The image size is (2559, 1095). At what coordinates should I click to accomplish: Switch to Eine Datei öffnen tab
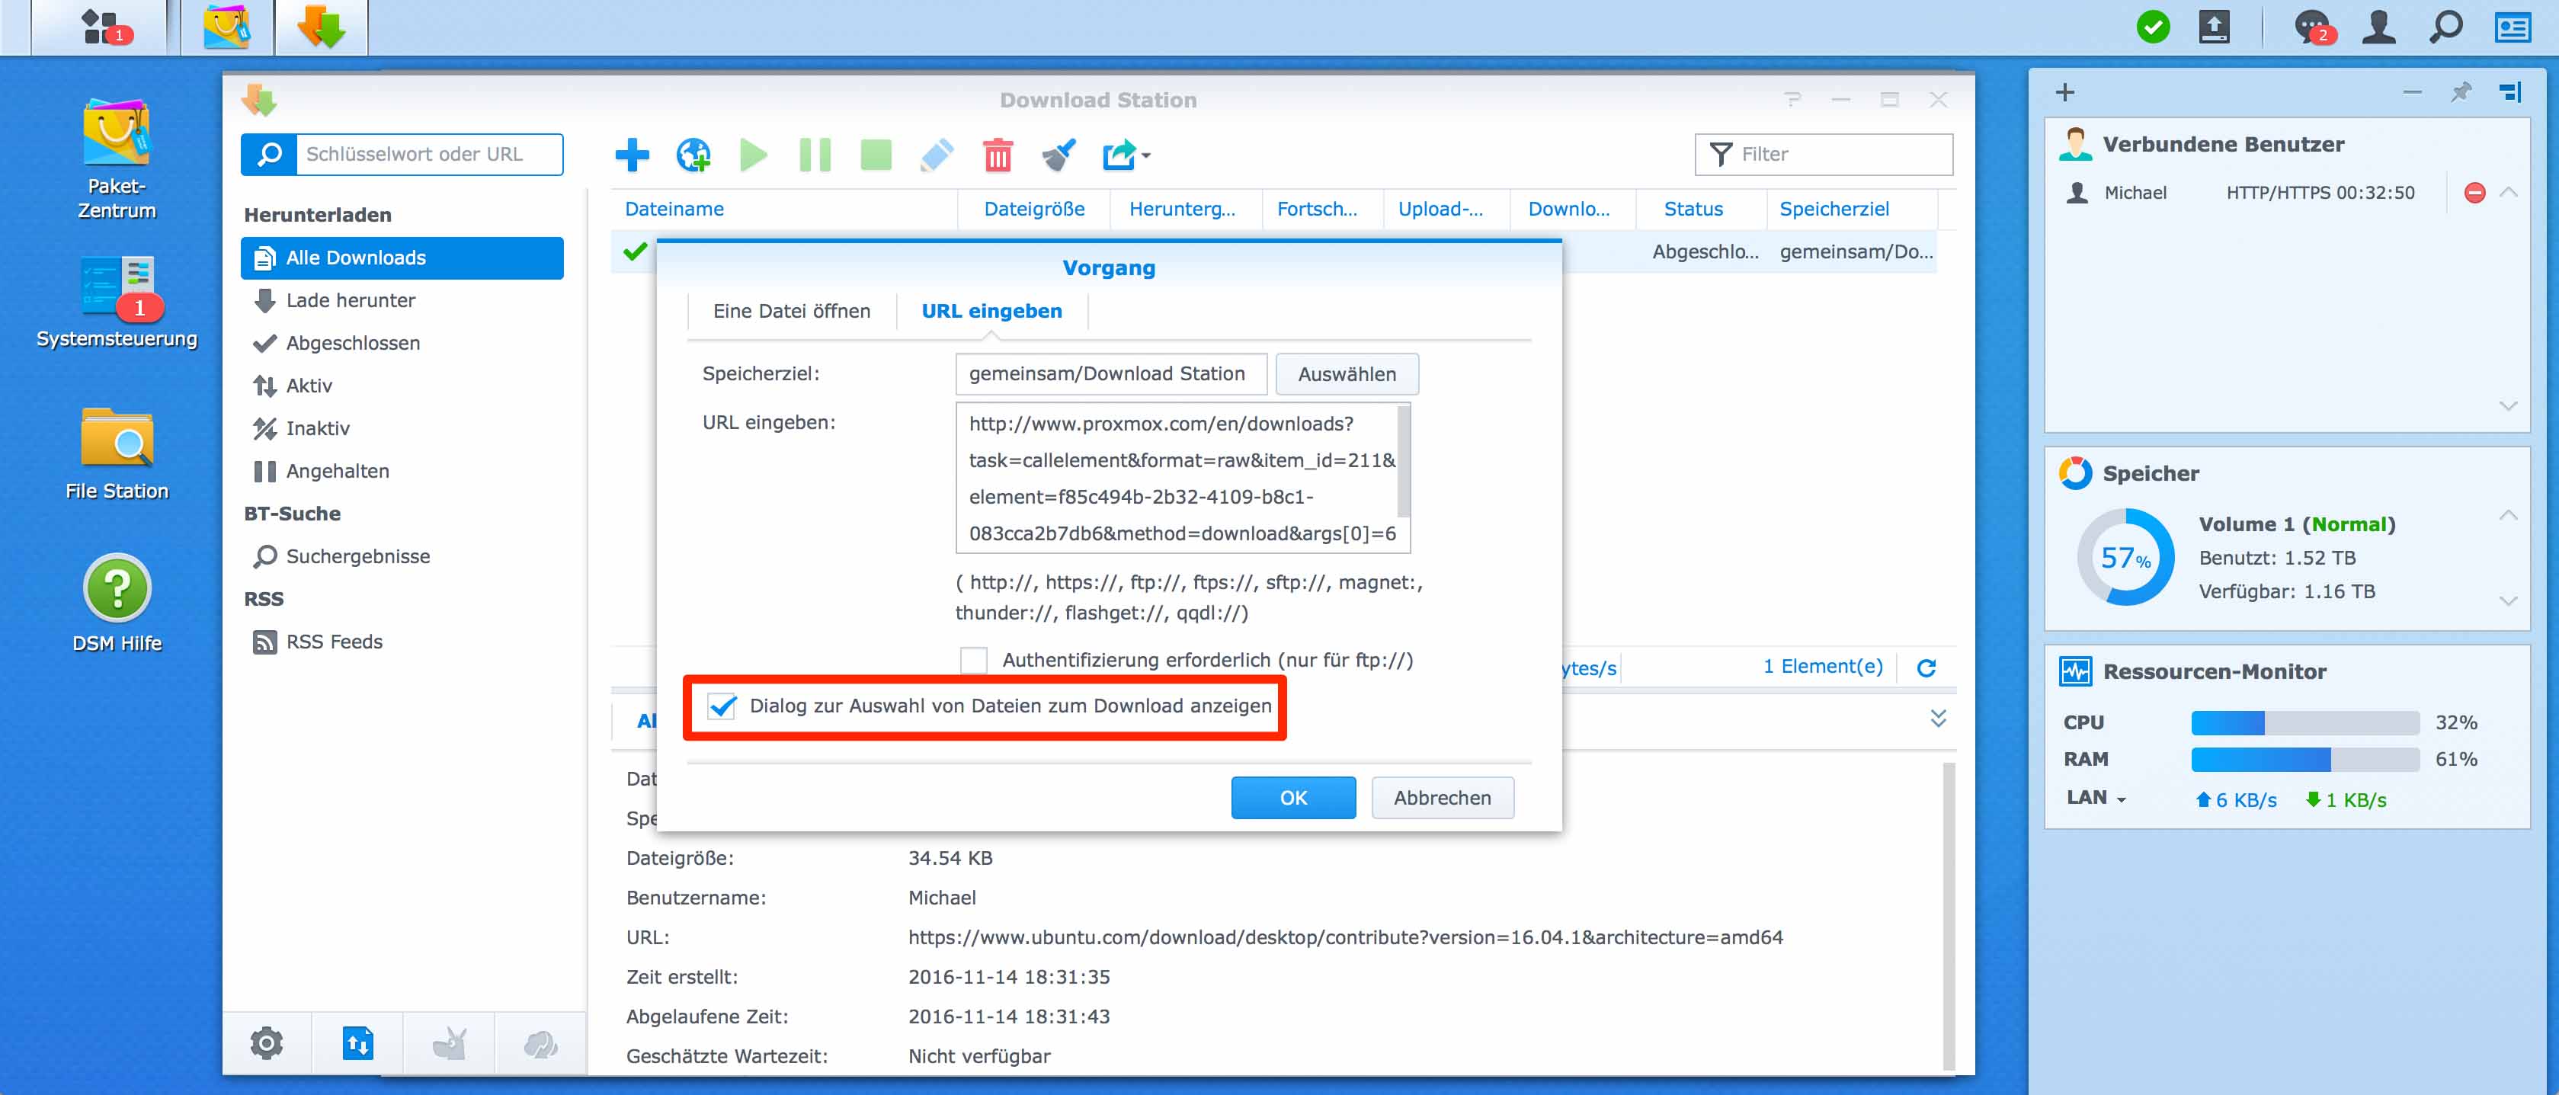click(x=791, y=311)
